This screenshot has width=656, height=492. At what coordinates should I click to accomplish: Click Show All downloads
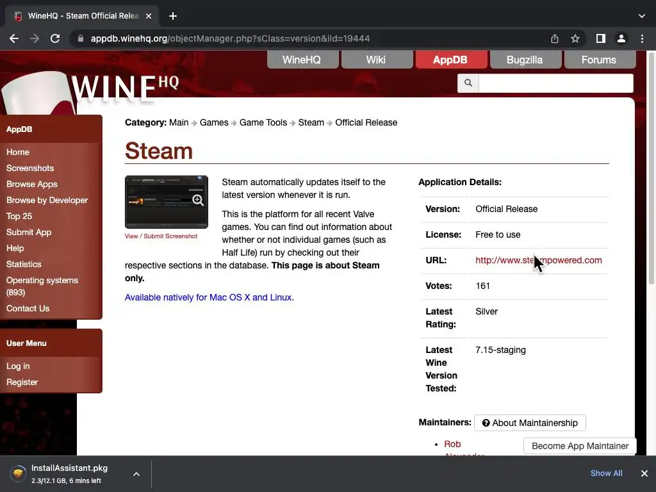click(x=606, y=473)
